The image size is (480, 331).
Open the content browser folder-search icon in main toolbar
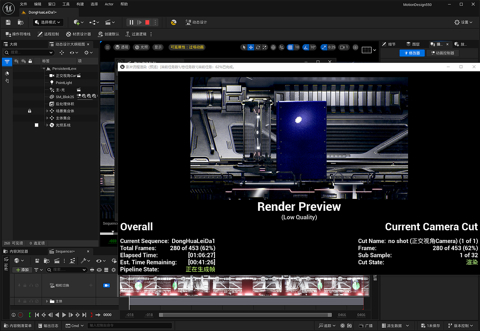click(x=21, y=22)
